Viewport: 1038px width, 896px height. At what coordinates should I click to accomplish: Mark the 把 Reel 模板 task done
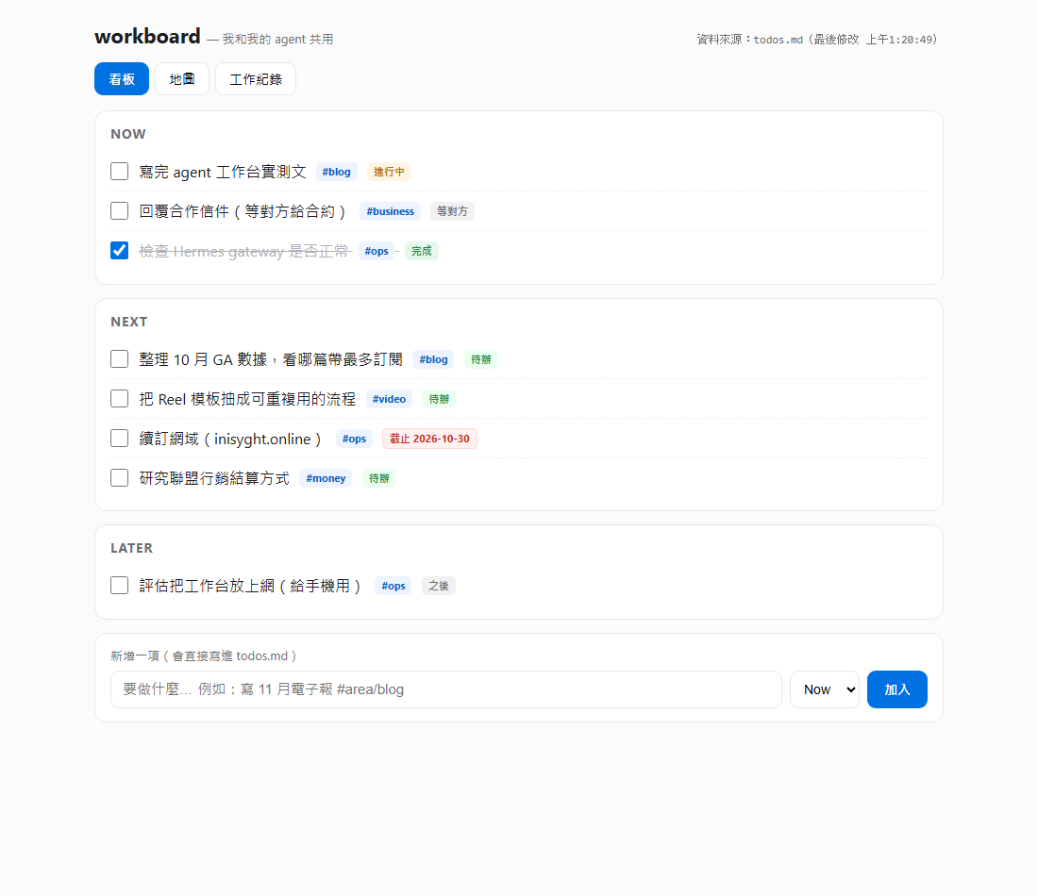pos(119,399)
